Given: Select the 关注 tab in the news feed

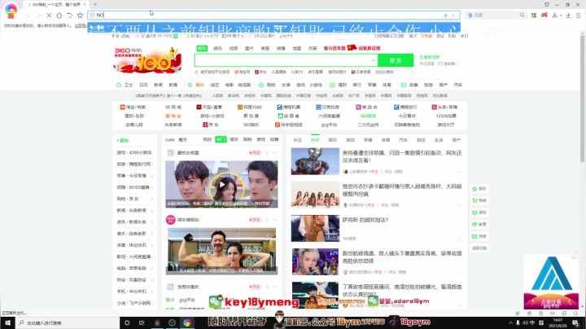Looking at the screenshot, I should [298, 140].
